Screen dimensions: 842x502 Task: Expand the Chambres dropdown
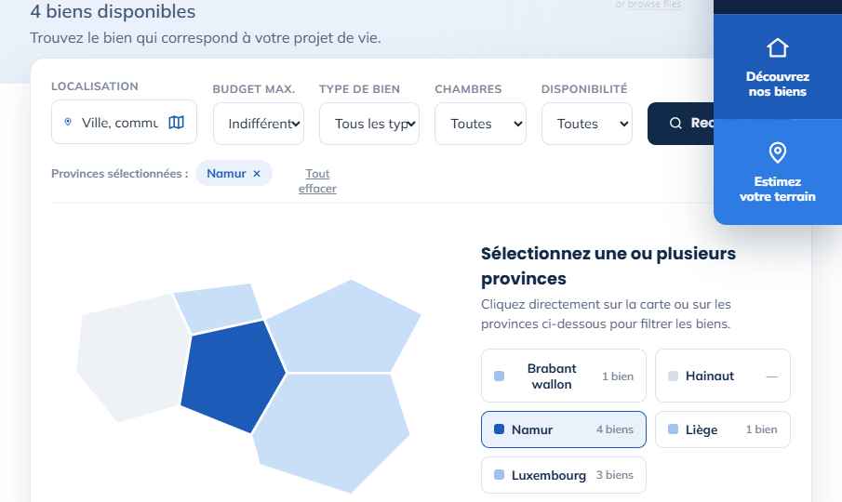[x=480, y=124]
